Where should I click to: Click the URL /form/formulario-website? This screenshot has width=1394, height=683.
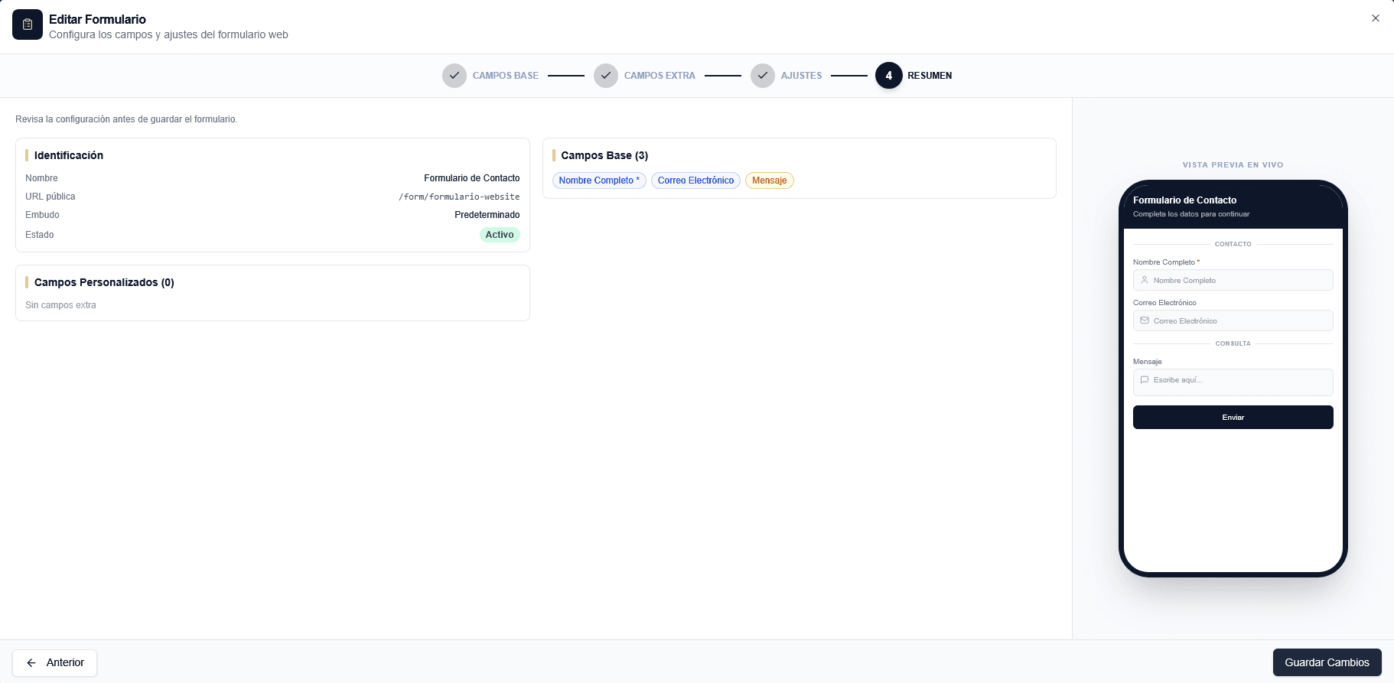pos(459,197)
